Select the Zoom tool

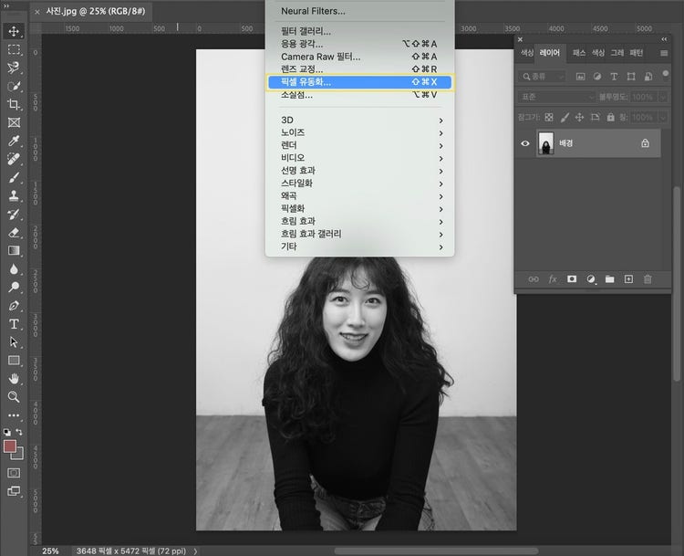tap(14, 396)
